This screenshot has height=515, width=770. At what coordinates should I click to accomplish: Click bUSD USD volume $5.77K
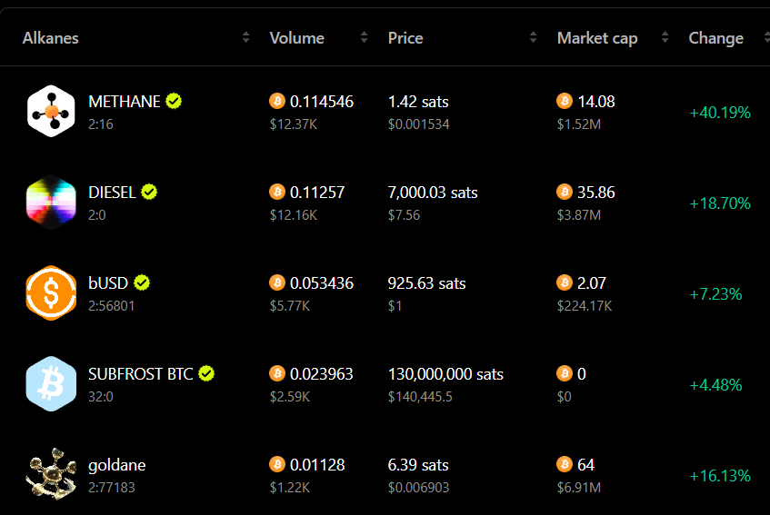pyautogui.click(x=290, y=305)
